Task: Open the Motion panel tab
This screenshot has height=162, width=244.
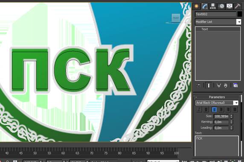Action: pos(221,6)
